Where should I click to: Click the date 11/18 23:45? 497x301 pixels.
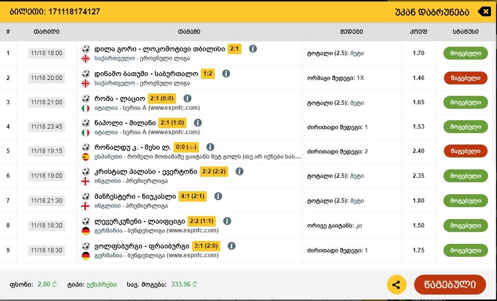[47, 127]
